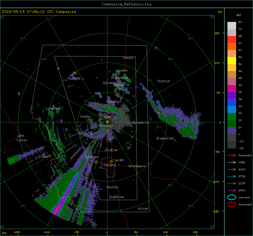Click the Airdrie city label

click(x=111, y=150)
